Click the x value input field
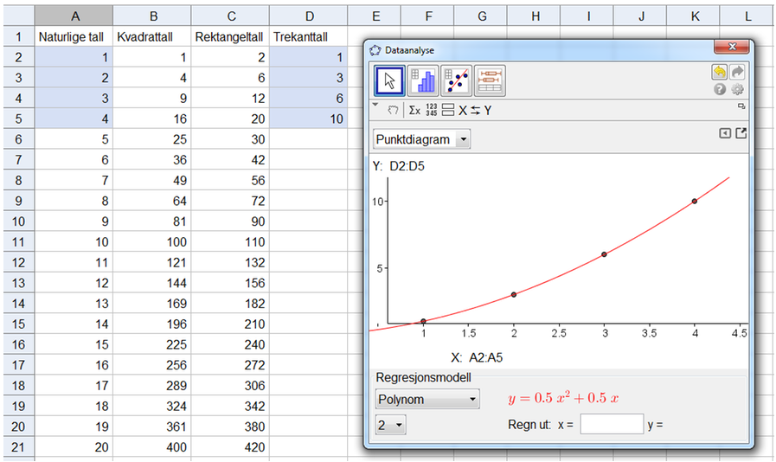 tap(612, 424)
